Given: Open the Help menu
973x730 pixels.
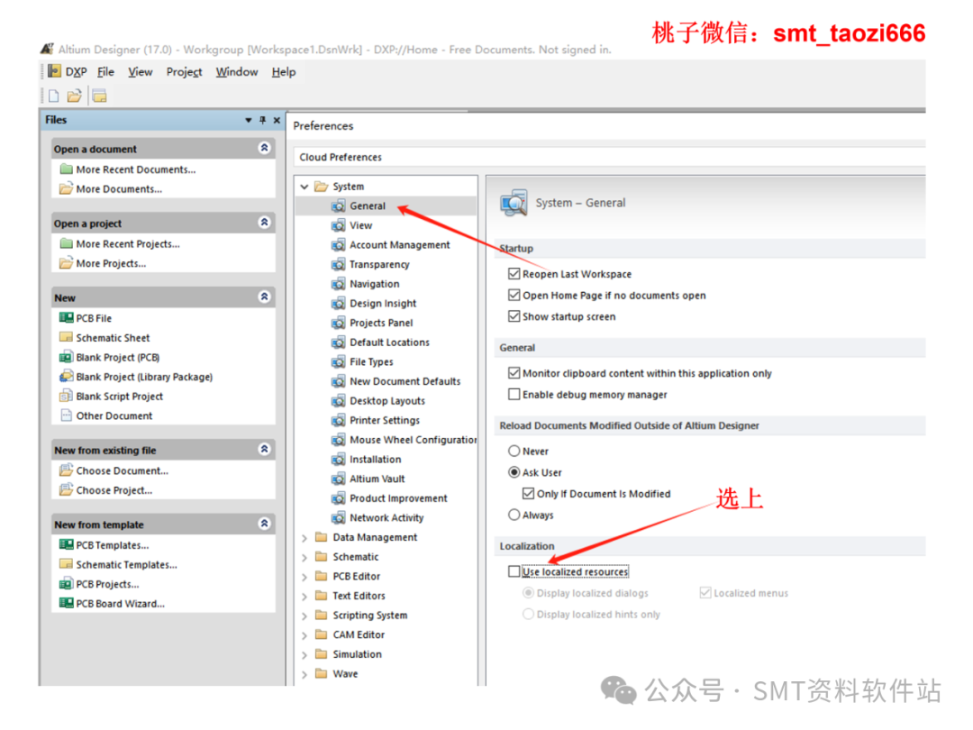Looking at the screenshot, I should click(283, 71).
